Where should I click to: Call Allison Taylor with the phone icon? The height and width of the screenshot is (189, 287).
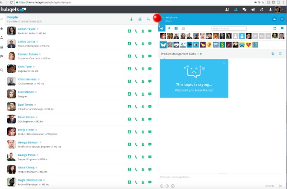click(x=136, y=31)
